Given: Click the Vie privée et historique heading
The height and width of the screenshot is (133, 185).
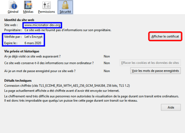Looking at the screenshot, I should pos(22,51).
